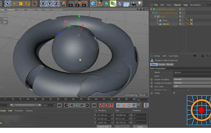211x133 pixels.
Task: Open Object Manager File menu
Action: coord(156,5)
